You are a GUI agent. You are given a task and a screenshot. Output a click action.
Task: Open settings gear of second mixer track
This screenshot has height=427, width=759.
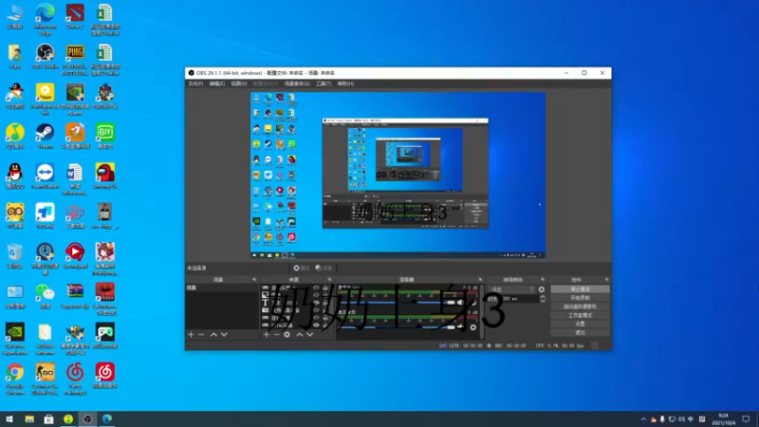pyautogui.click(x=472, y=327)
